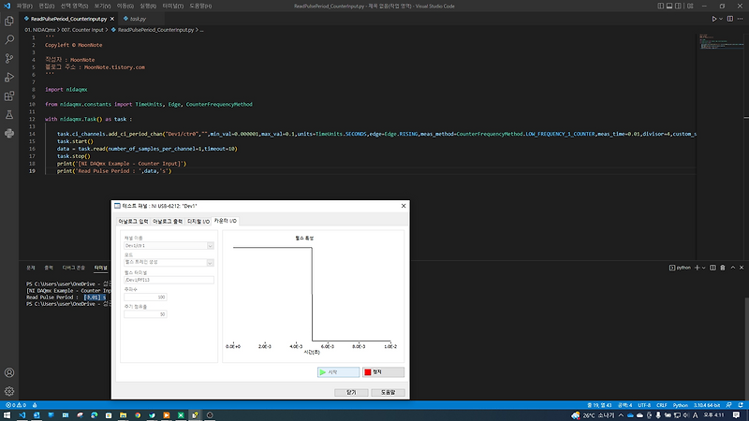
Task: Open notifications bell in status bar
Action: pyautogui.click(x=741, y=405)
